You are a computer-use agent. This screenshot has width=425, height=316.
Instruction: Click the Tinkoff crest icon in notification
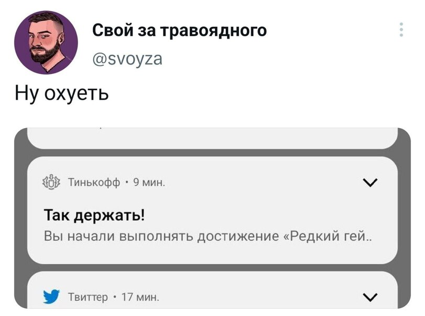[52, 183]
